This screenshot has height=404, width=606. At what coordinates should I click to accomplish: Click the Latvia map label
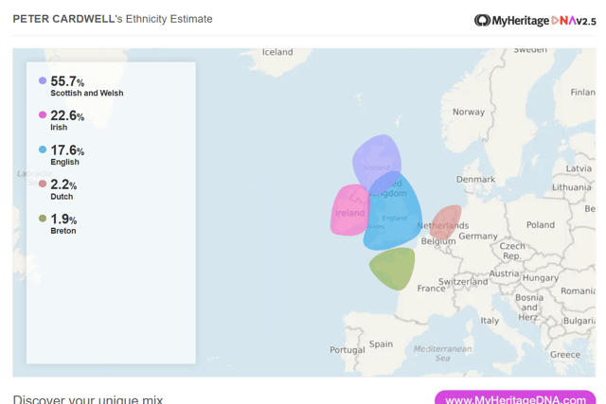pyautogui.click(x=579, y=168)
